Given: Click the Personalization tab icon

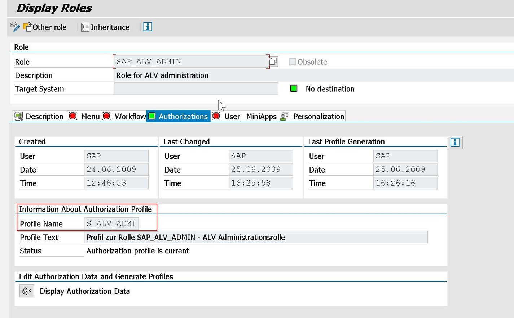Looking at the screenshot, I should click(x=285, y=116).
